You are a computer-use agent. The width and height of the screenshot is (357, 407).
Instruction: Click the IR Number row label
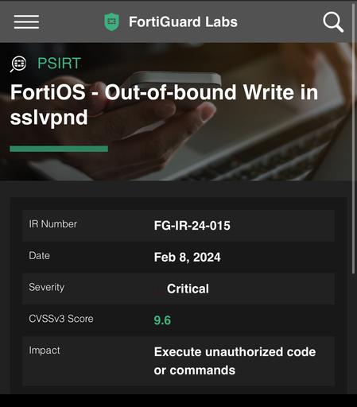click(x=53, y=224)
